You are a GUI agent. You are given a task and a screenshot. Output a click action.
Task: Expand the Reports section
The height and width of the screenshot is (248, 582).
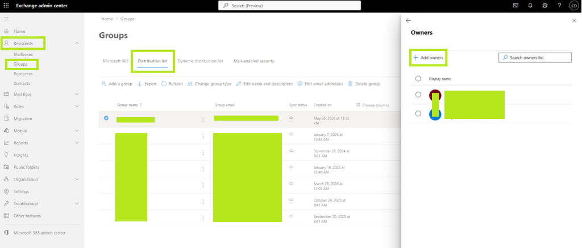[x=77, y=143]
